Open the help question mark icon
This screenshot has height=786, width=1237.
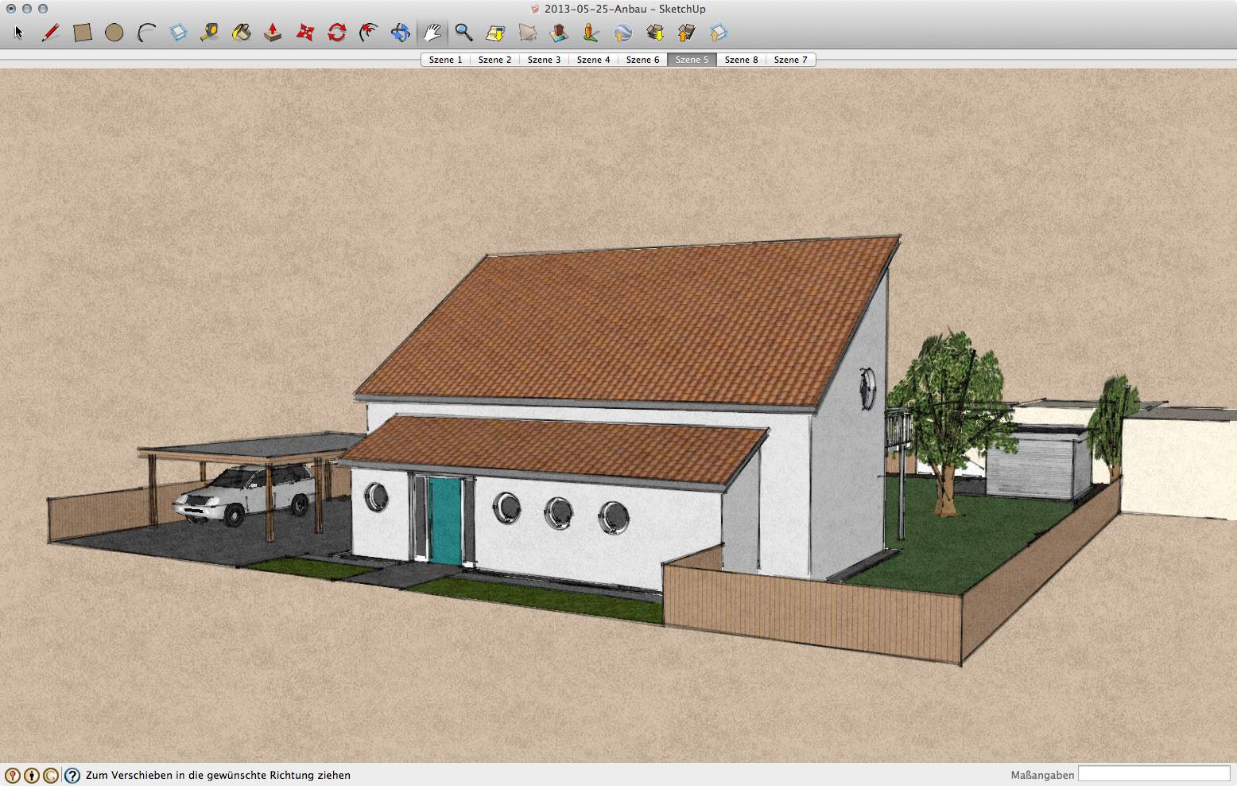click(x=72, y=776)
